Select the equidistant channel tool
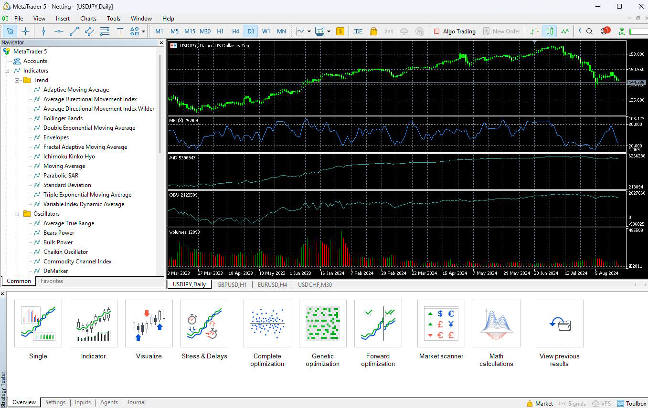648x408 pixels. click(89, 31)
